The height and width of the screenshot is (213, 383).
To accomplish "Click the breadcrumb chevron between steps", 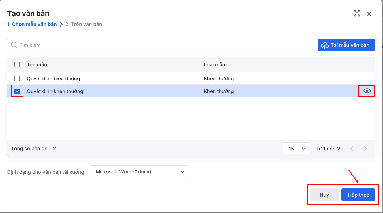I will [61, 25].
